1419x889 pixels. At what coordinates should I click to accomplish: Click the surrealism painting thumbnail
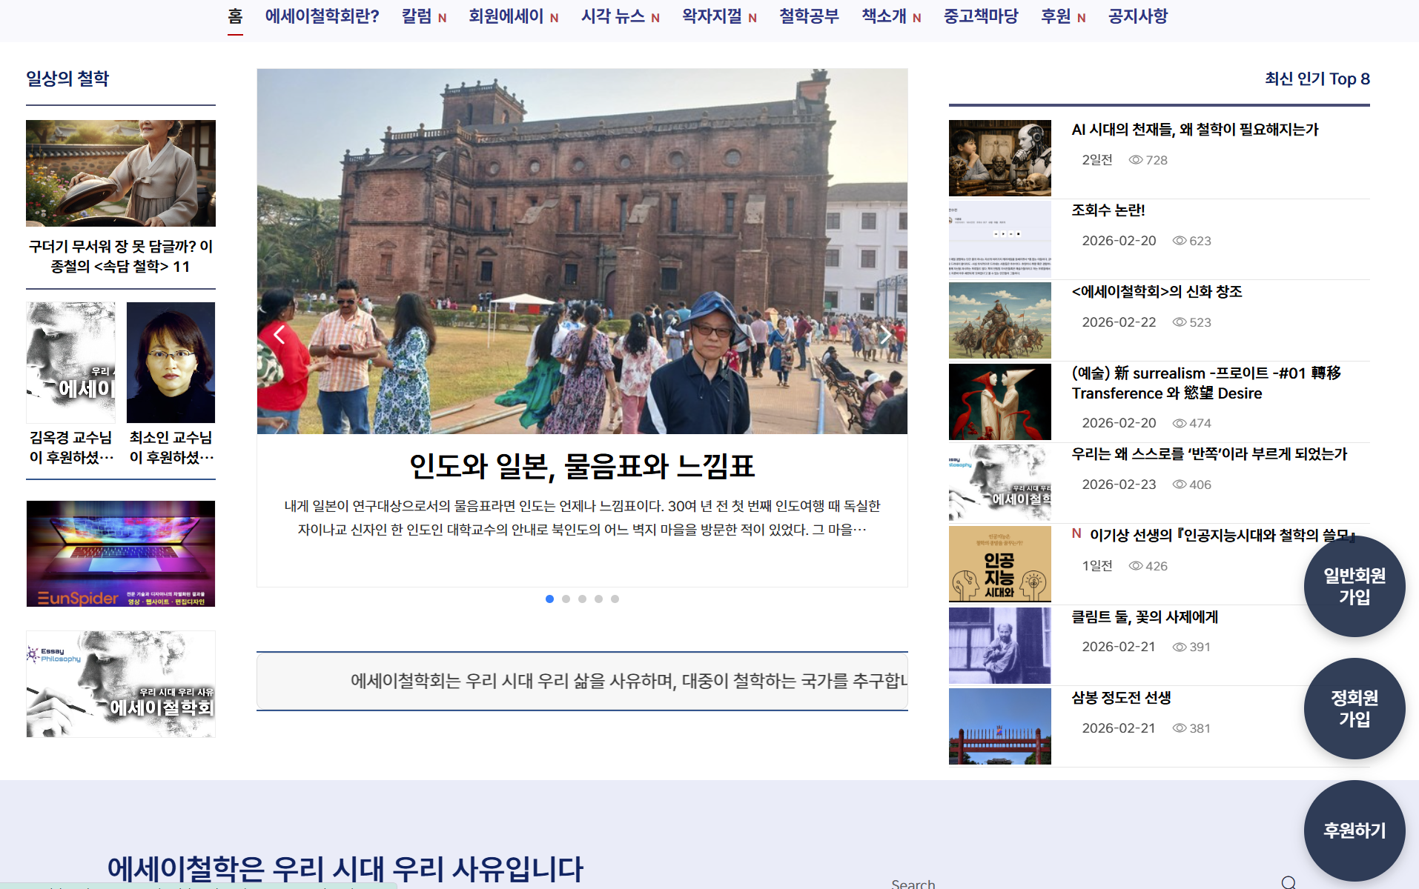1000,402
